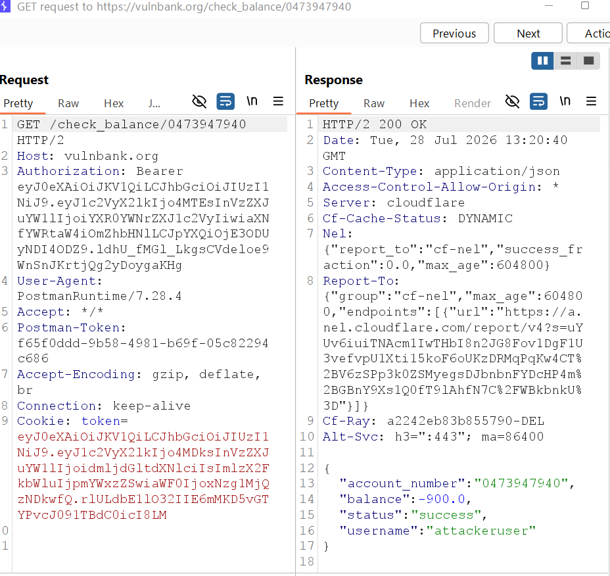Select the Response Raw tab

pyautogui.click(x=374, y=103)
